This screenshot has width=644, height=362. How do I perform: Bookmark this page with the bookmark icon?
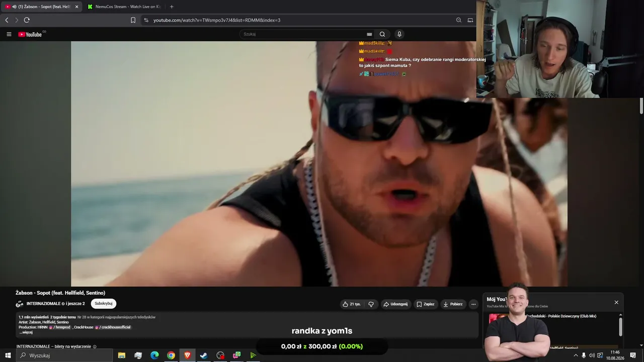[x=133, y=20]
